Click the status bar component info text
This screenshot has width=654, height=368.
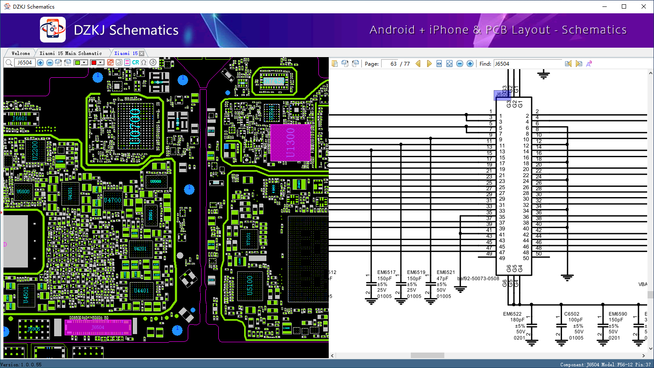click(x=605, y=365)
